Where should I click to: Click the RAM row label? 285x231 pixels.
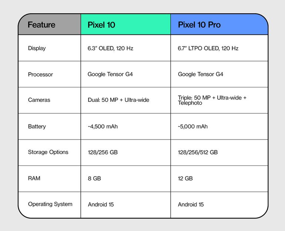pos(34,178)
